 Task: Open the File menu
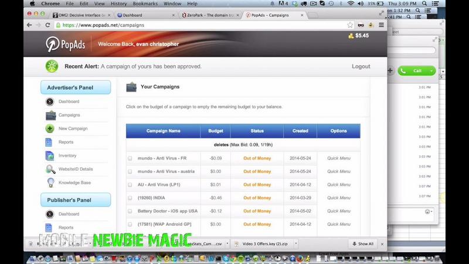coord(70,4)
